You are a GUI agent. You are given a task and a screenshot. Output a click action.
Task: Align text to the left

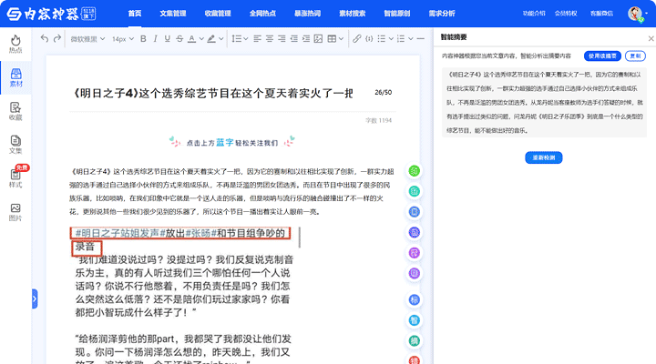(257, 39)
